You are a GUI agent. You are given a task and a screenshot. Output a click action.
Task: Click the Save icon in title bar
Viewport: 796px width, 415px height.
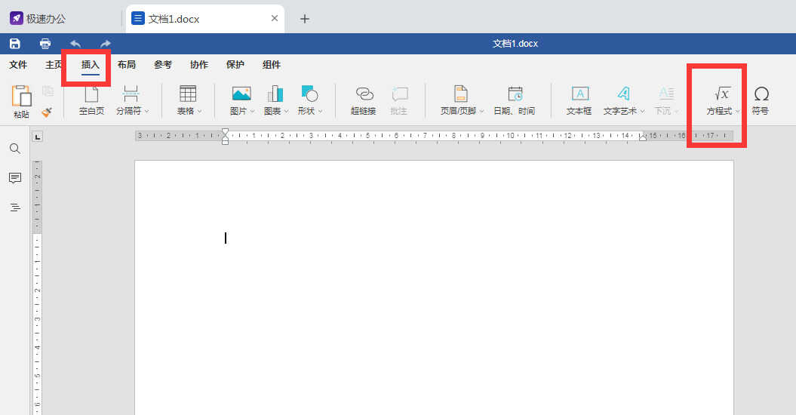(x=15, y=44)
